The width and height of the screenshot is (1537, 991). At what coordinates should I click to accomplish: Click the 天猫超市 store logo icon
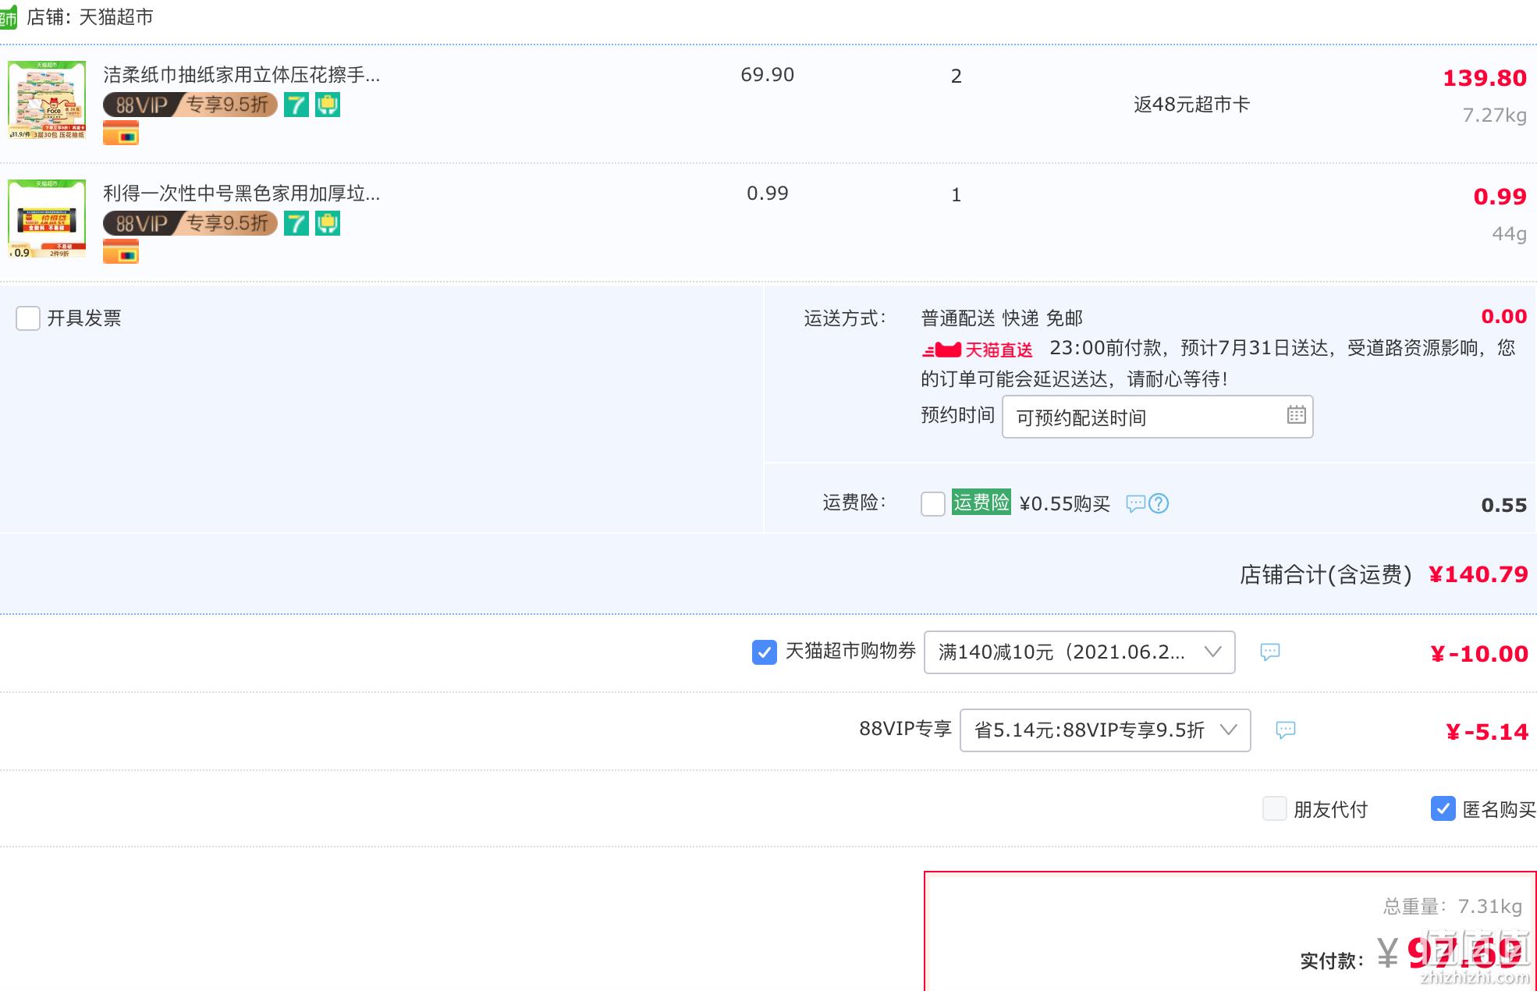click(8, 17)
